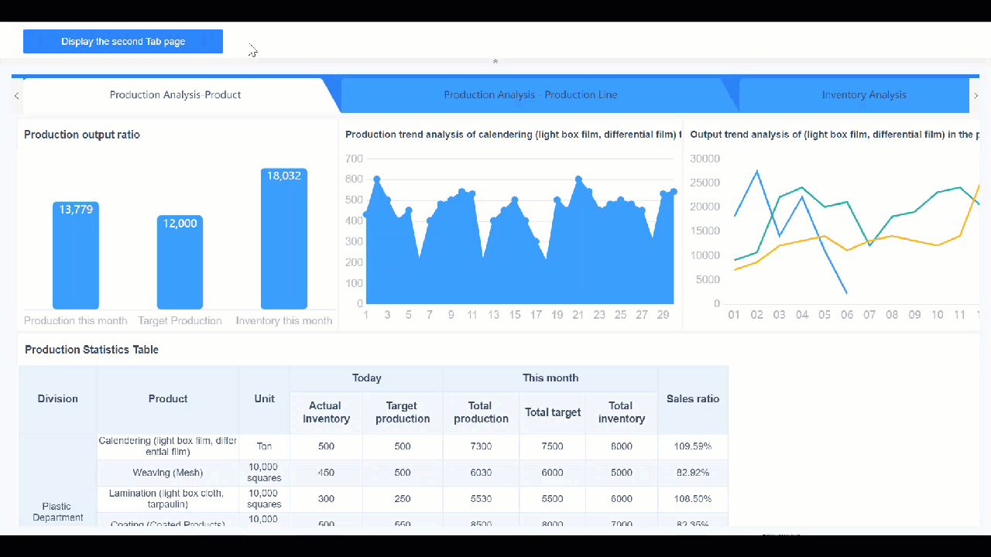Select the Production Analysis - Product tab
The image size is (991, 557).
pyautogui.click(x=175, y=94)
